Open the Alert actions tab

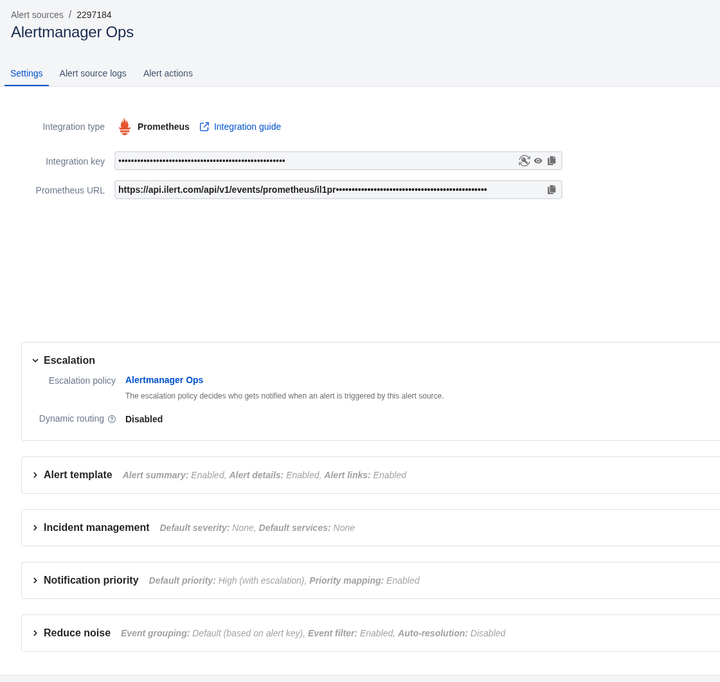click(168, 73)
